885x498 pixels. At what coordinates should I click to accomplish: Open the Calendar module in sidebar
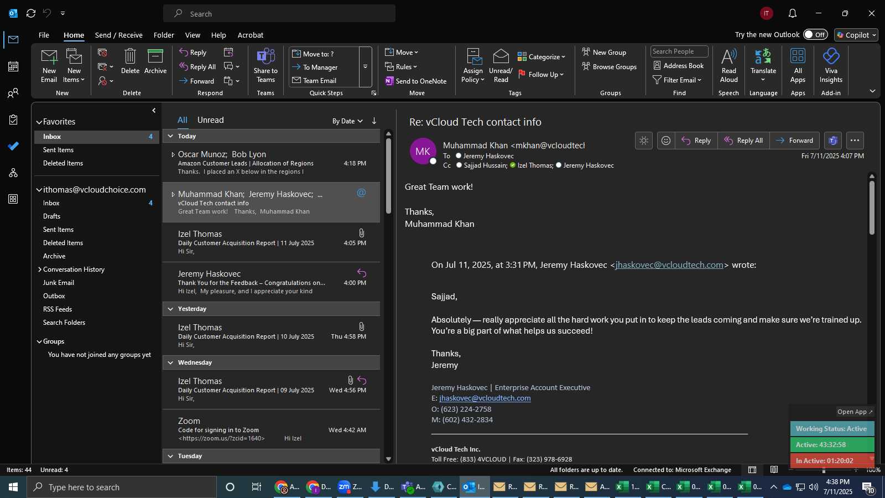click(13, 66)
